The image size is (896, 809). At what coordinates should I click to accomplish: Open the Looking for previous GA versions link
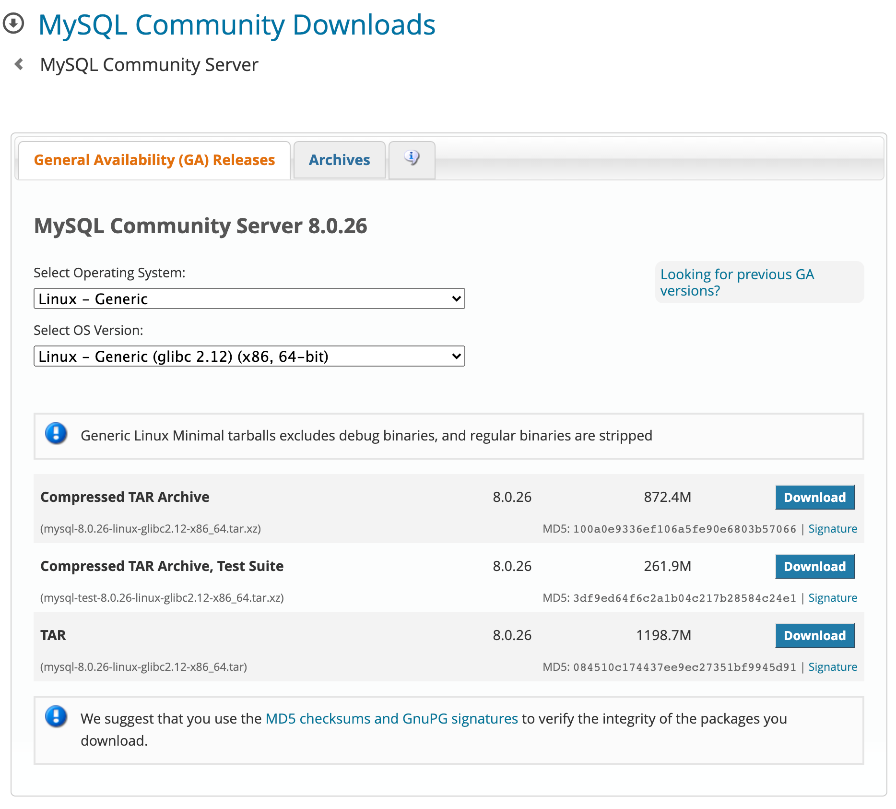pyautogui.click(x=737, y=282)
